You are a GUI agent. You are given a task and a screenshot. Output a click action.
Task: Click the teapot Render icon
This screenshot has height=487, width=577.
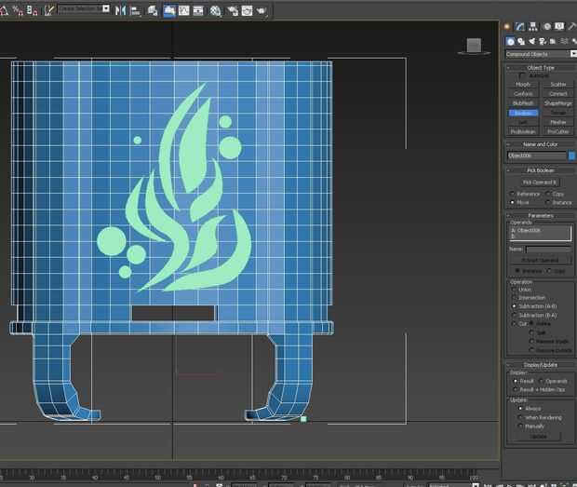click(261, 10)
